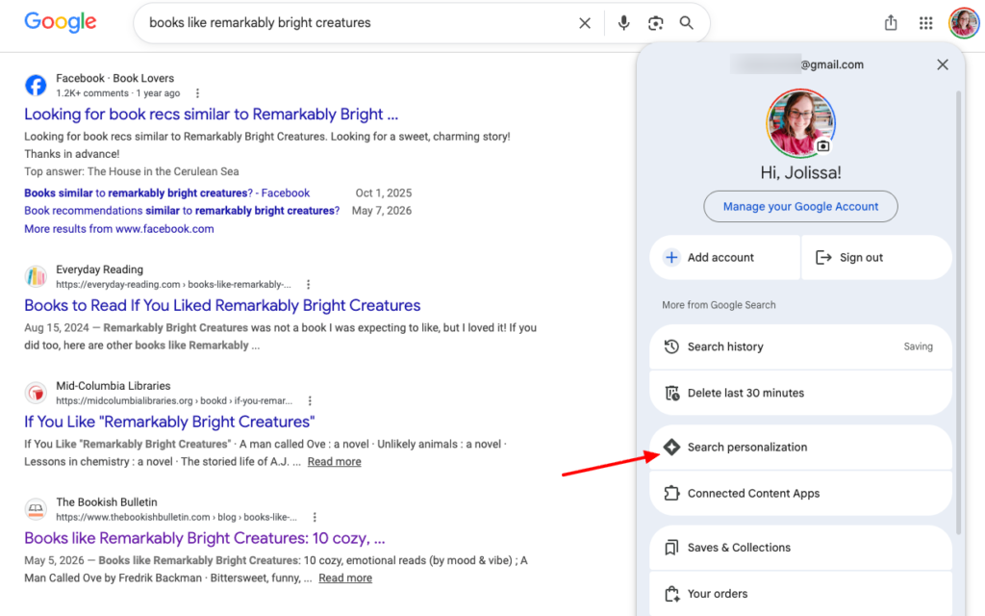Open "Books like Remarkably Bright Creatures: 10 cozy" result
985x616 pixels.
click(x=205, y=538)
